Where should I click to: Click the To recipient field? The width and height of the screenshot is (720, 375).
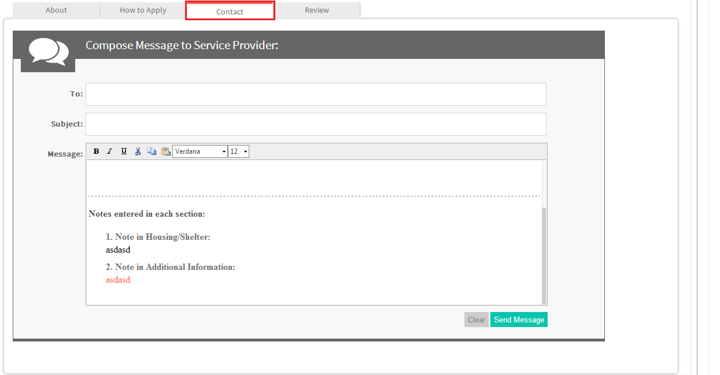(316, 94)
